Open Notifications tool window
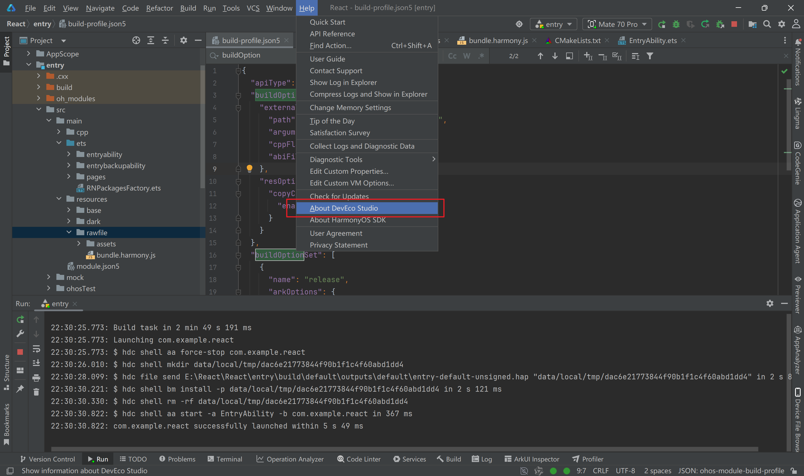Image resolution: width=804 pixels, height=476 pixels. [x=798, y=61]
